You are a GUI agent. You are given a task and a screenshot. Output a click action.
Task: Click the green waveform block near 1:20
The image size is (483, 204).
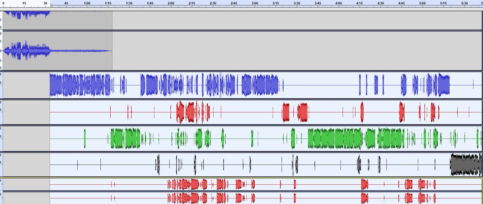[x=125, y=139]
